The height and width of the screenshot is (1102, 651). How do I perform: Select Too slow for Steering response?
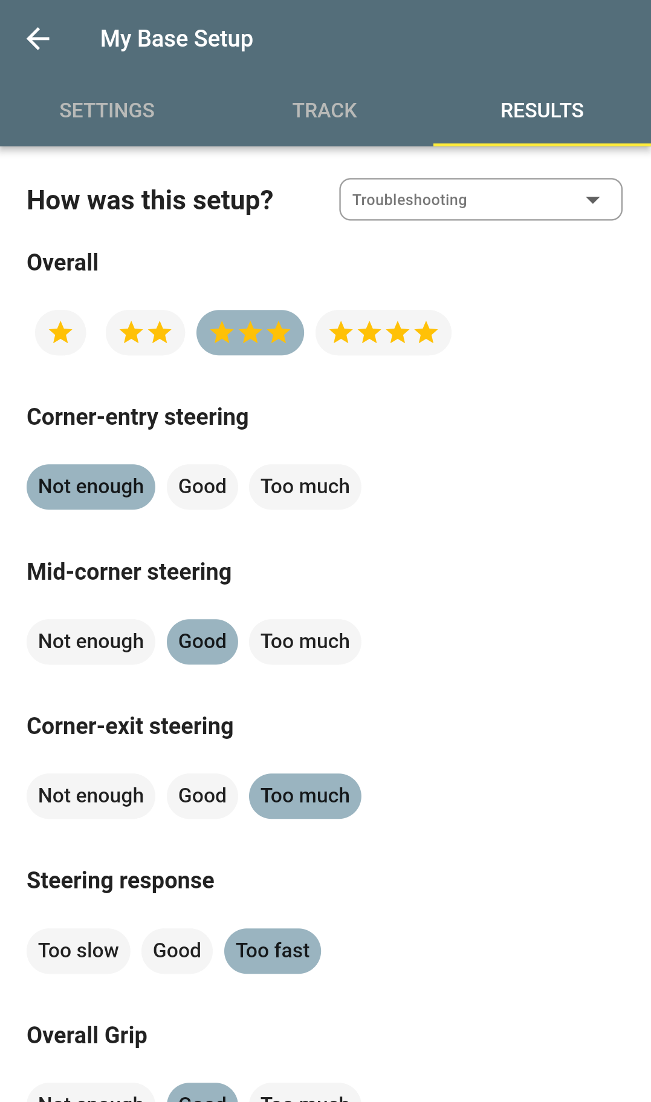(78, 951)
